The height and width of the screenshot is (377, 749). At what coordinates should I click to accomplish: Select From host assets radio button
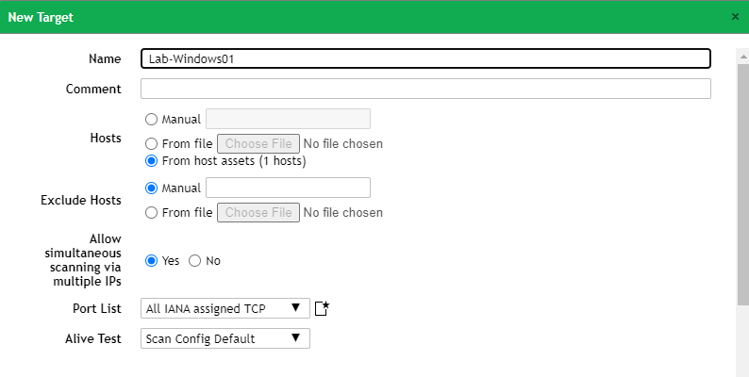pyautogui.click(x=151, y=161)
